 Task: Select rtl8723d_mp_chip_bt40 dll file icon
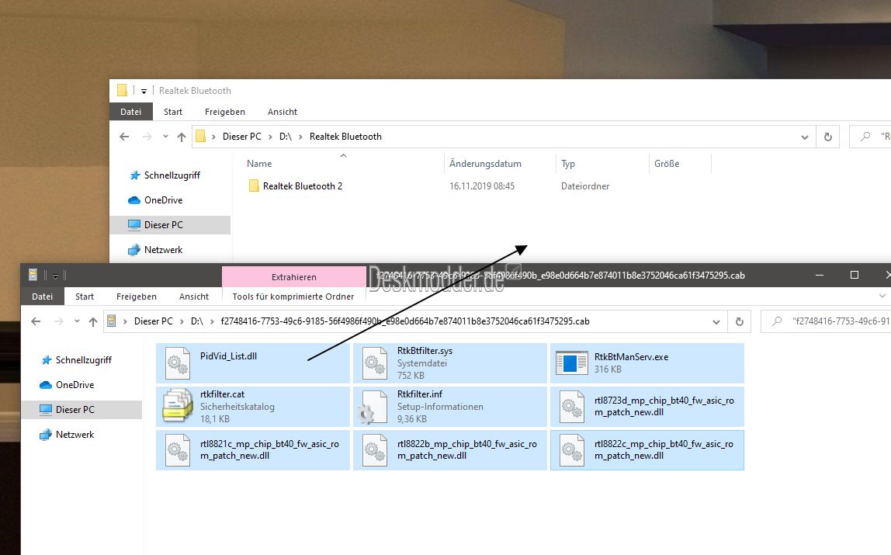[x=572, y=407]
